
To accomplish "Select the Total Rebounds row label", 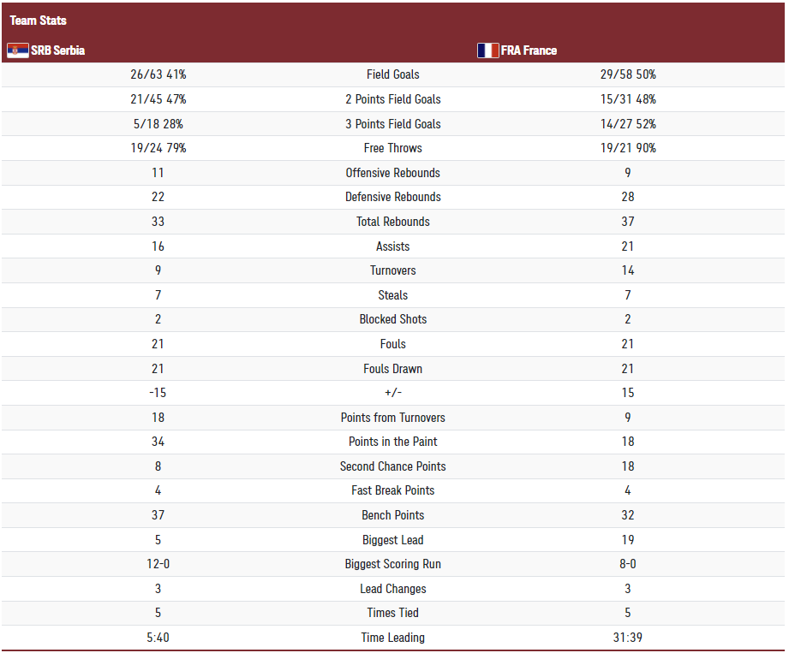I will coord(393,222).
